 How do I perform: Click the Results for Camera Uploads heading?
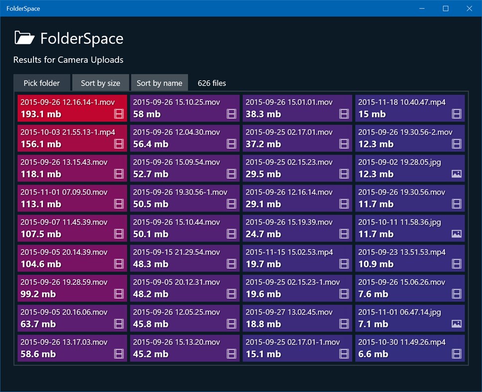click(68, 60)
